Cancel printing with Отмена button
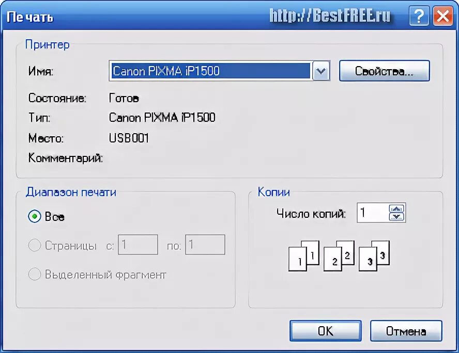This screenshot has width=459, height=353. pos(406,331)
